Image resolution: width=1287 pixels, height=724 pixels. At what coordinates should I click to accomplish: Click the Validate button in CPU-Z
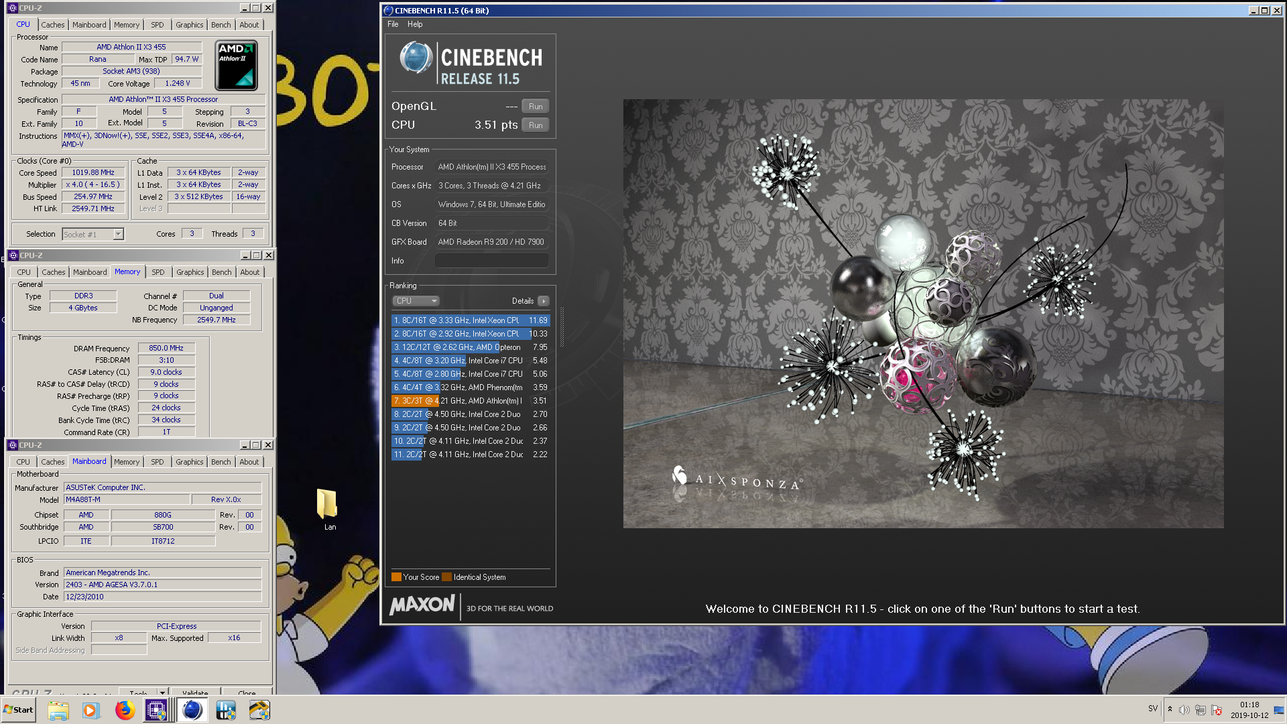coord(195,692)
